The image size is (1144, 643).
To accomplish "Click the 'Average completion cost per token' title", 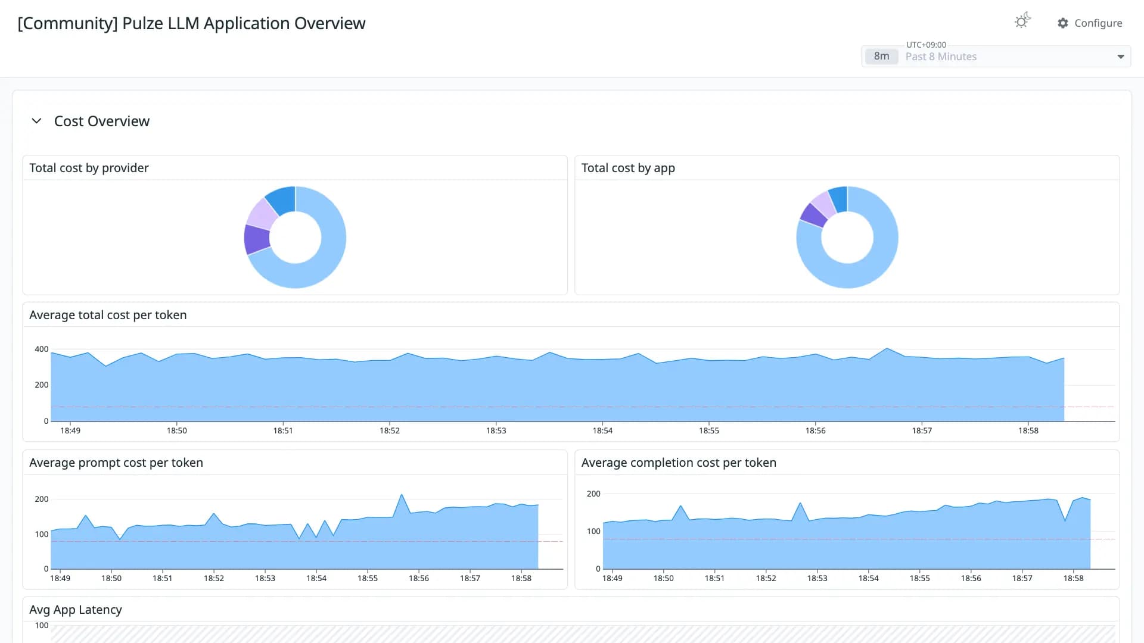I will tap(679, 463).
